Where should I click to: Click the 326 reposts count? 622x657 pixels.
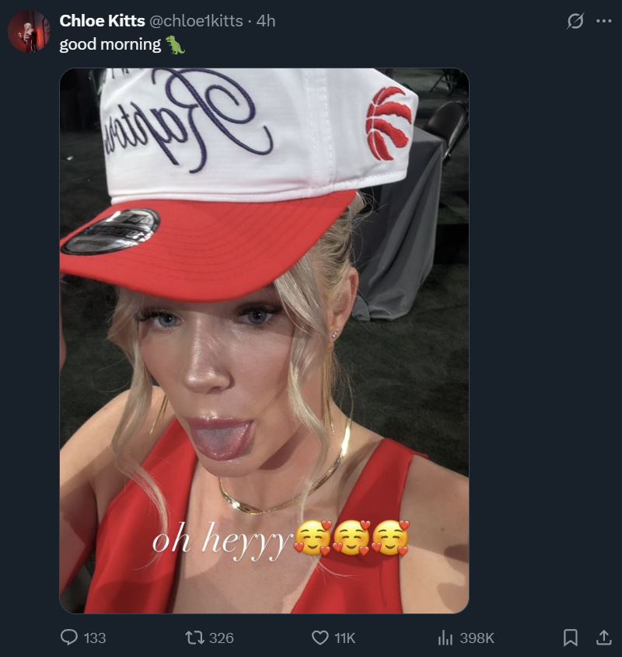[221, 638]
